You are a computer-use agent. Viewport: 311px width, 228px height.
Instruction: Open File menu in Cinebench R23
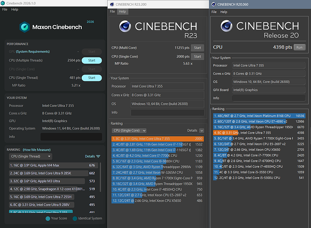[112, 12]
